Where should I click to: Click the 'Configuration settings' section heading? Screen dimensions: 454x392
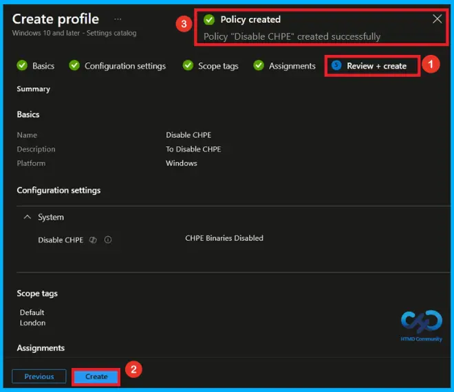(x=58, y=190)
